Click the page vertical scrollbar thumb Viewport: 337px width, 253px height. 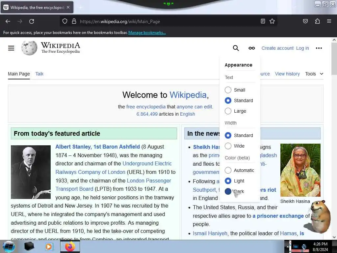pos(334,59)
